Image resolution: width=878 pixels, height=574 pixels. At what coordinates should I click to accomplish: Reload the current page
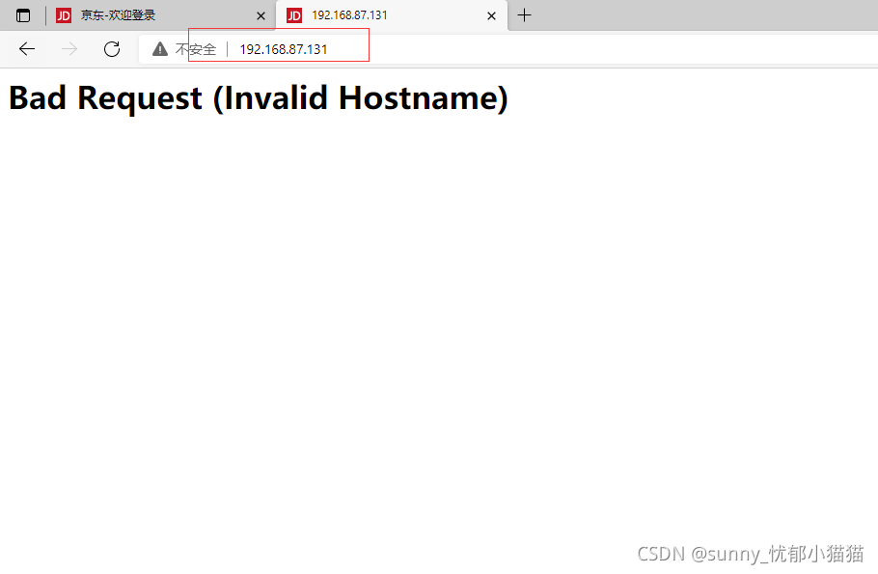point(112,49)
